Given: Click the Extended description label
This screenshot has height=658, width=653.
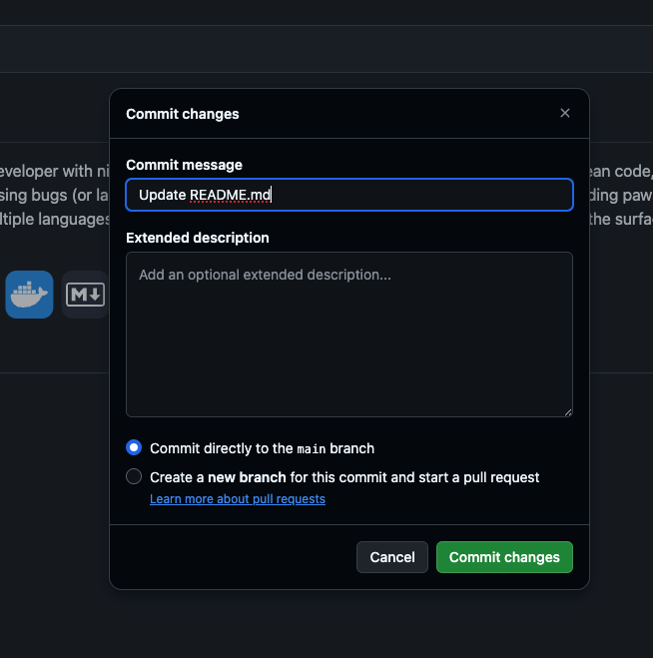Looking at the screenshot, I should (x=198, y=238).
